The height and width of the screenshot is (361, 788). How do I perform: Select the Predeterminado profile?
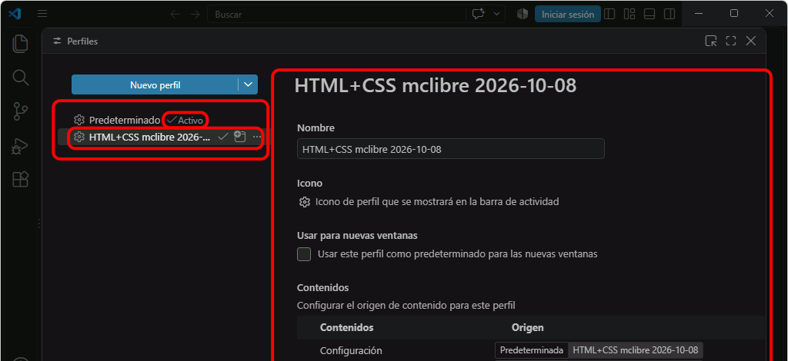125,121
